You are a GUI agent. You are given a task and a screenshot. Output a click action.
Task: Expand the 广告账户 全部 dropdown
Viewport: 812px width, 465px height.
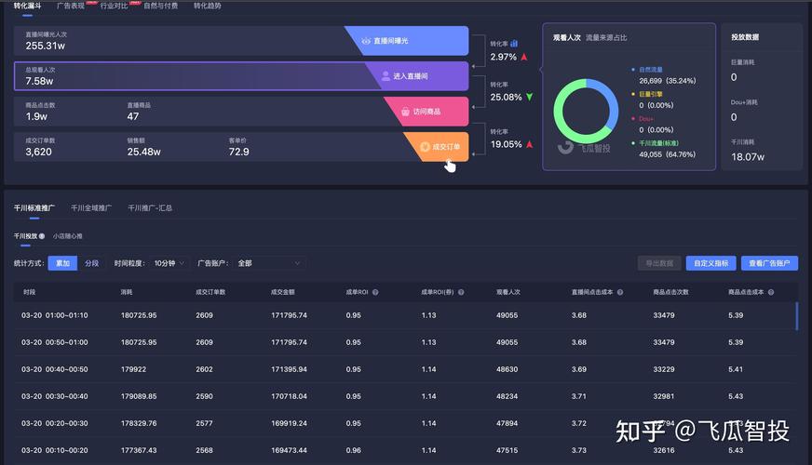pyautogui.click(x=269, y=263)
